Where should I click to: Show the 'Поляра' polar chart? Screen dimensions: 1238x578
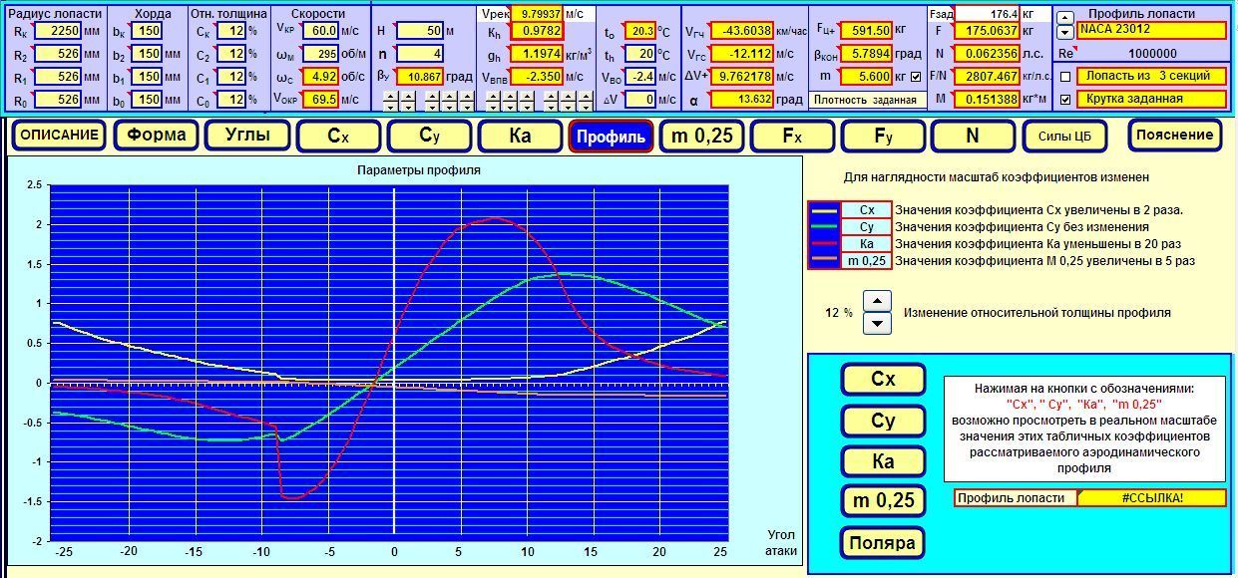click(883, 544)
